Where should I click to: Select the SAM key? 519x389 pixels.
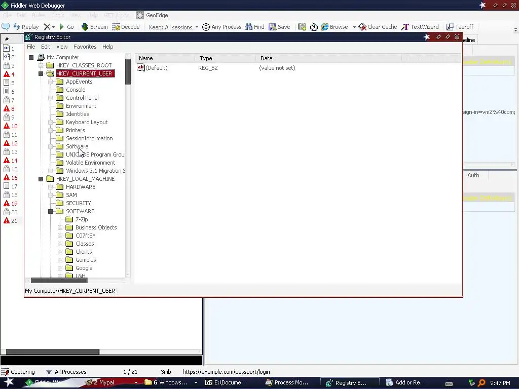tap(71, 195)
